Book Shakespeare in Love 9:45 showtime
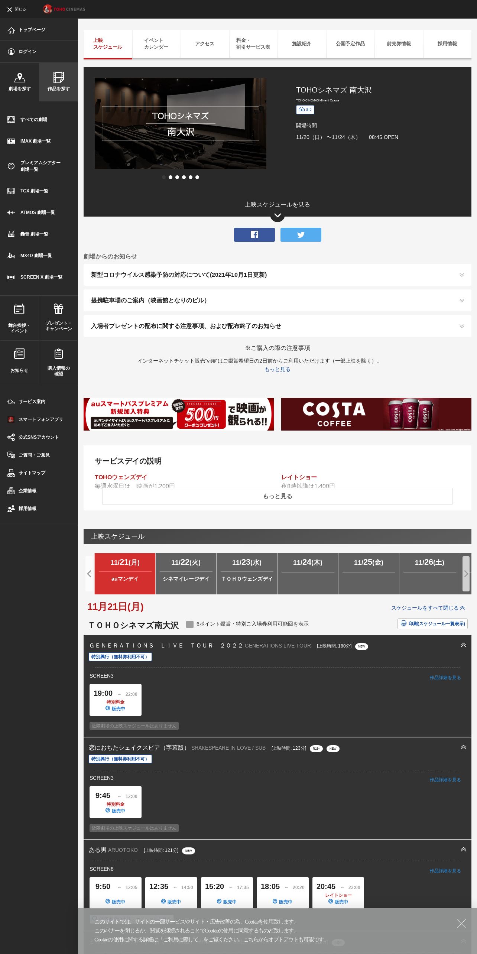 pos(116,802)
